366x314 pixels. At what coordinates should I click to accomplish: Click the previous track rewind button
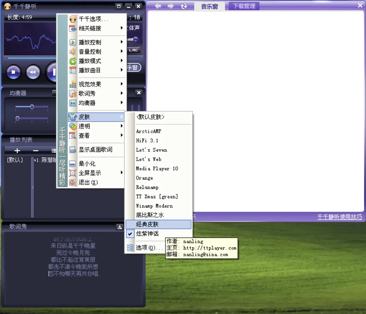[33, 72]
